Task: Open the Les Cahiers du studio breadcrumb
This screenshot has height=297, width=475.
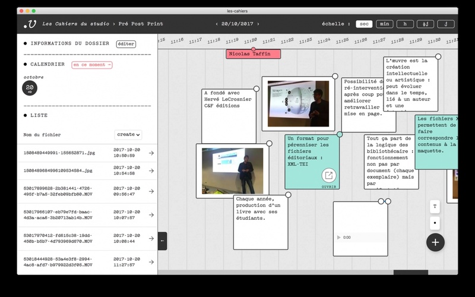Action: 75,24
